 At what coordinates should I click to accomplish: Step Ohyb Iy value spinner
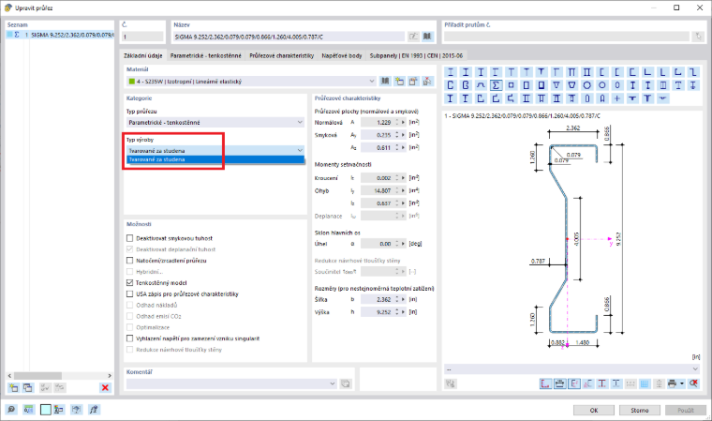397,191
